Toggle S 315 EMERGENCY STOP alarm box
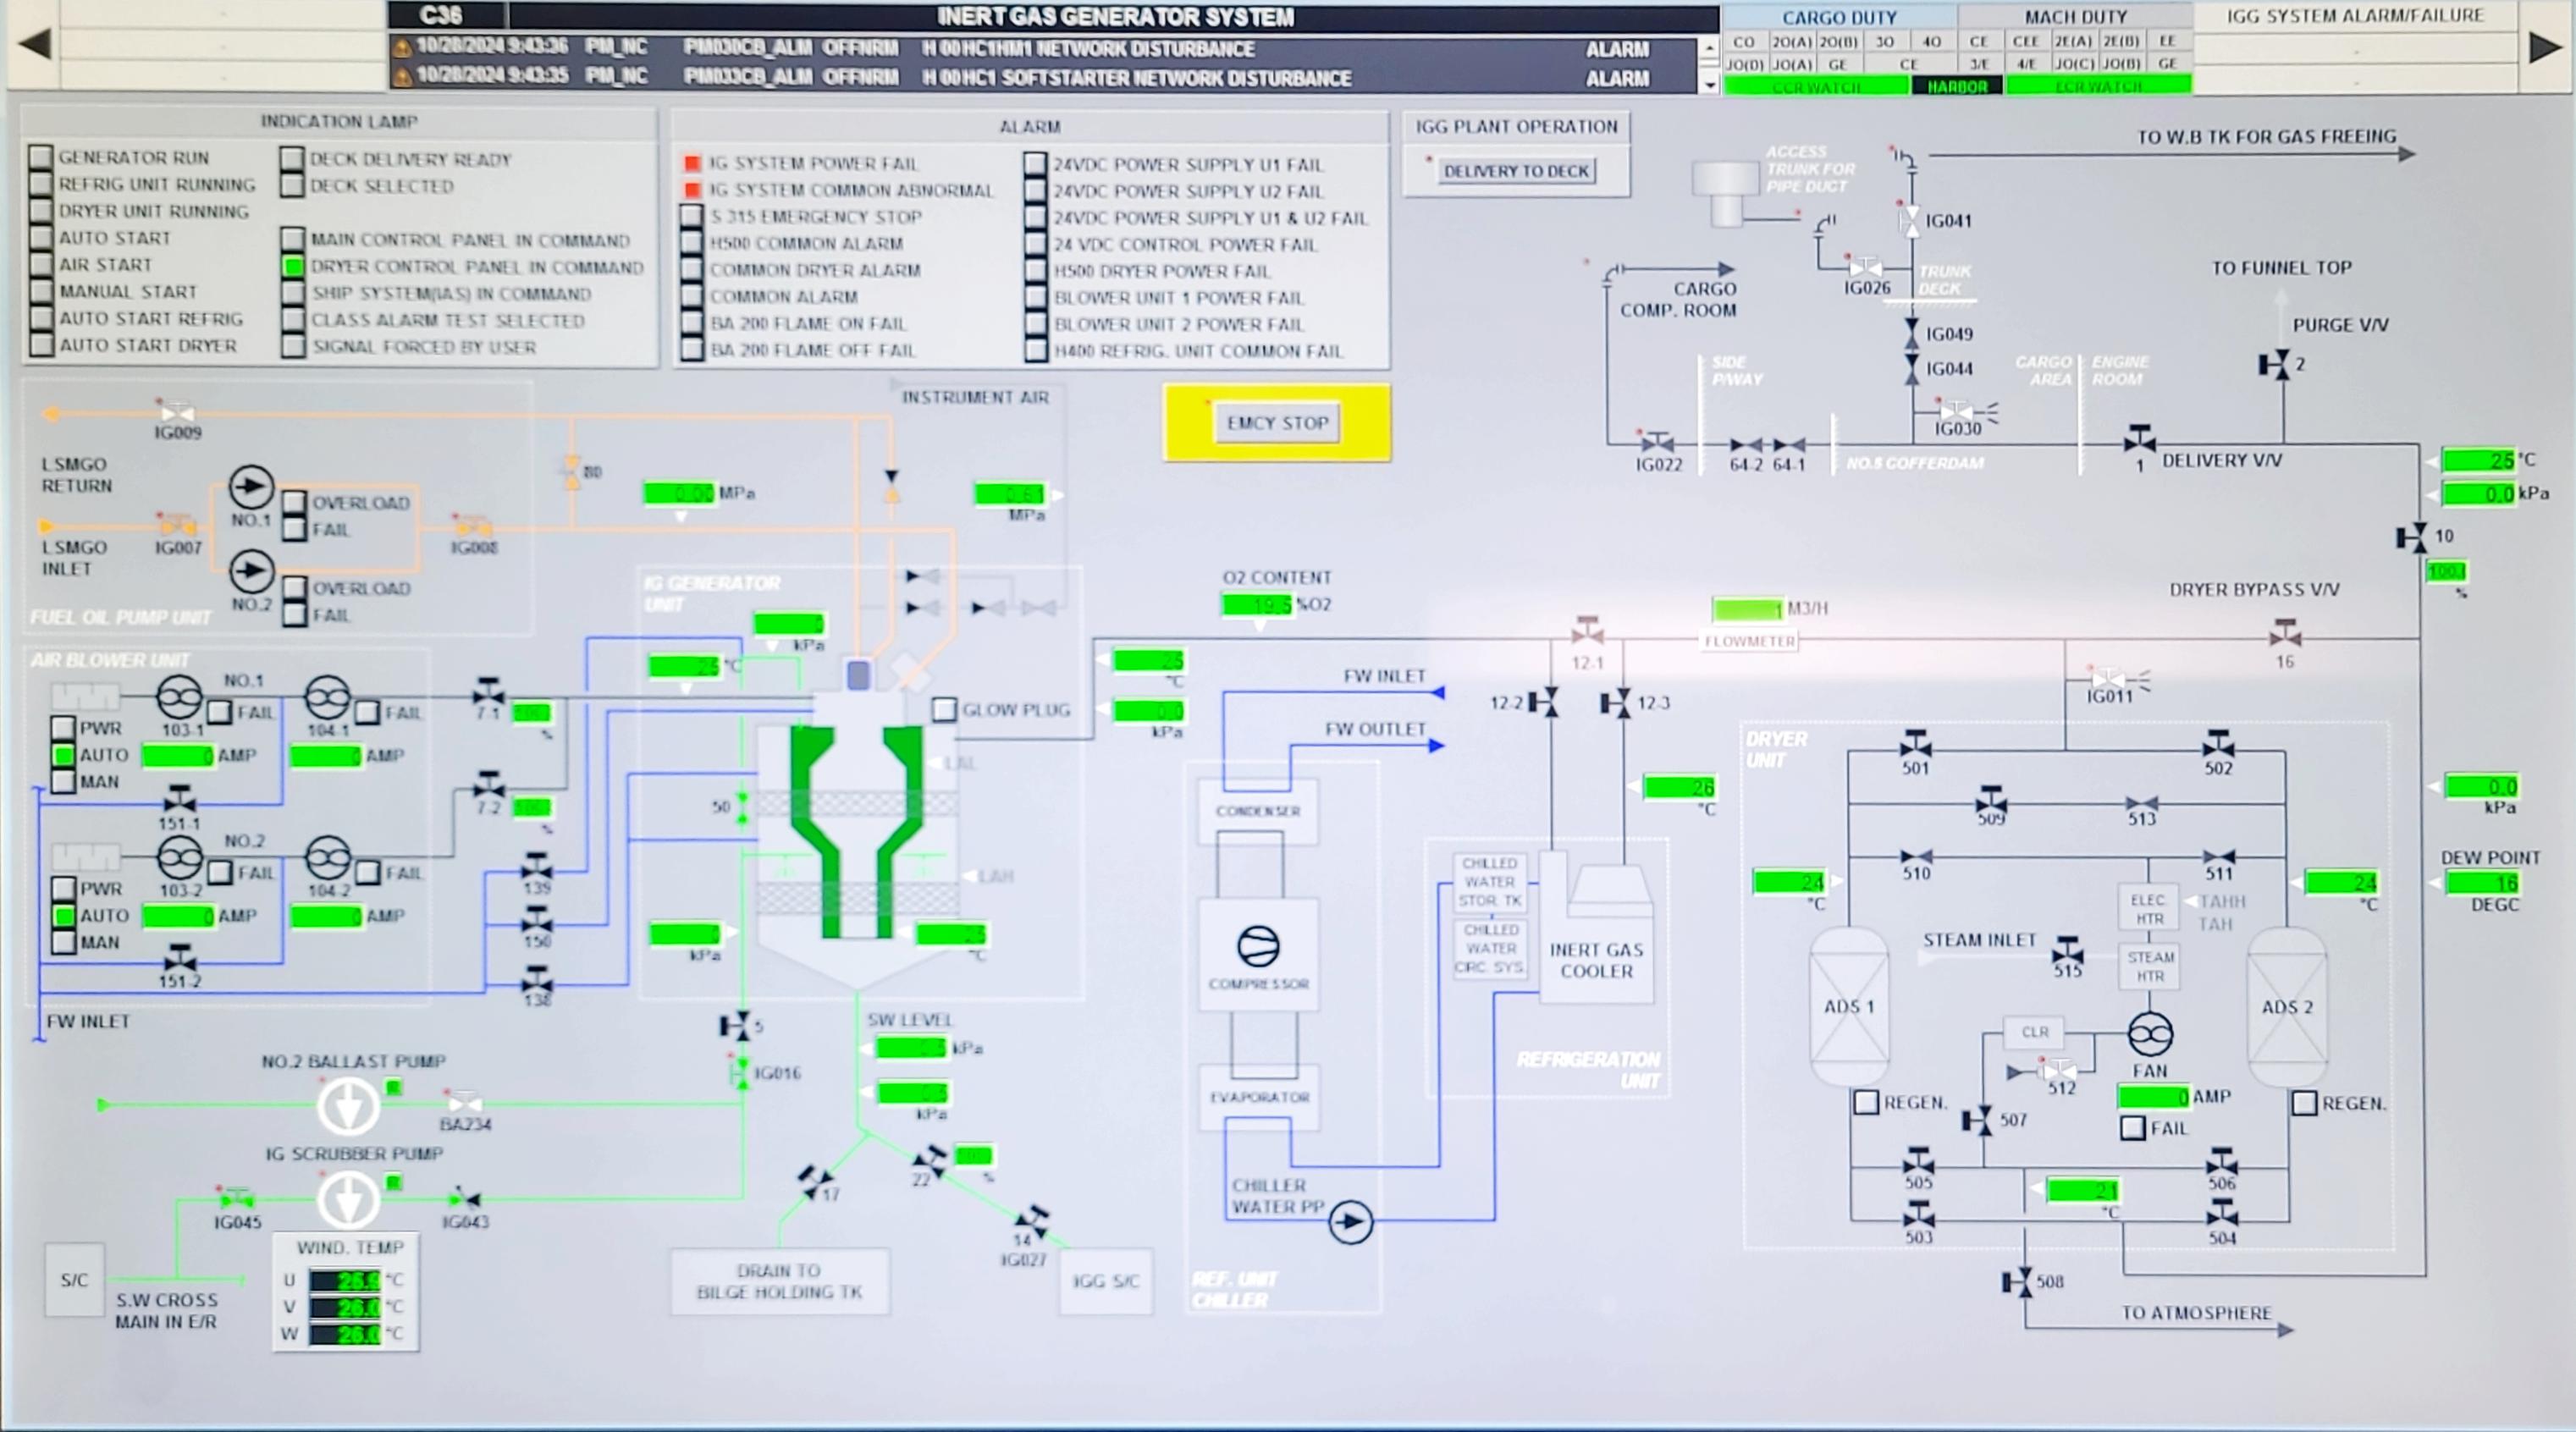 point(692,217)
